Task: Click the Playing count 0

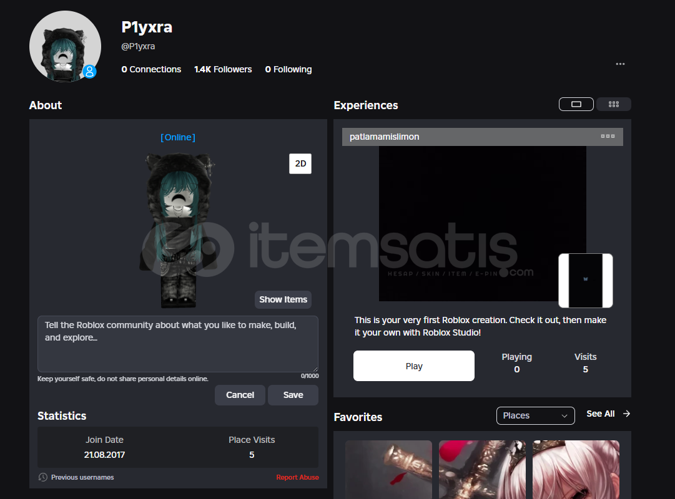Action: pyautogui.click(x=516, y=369)
